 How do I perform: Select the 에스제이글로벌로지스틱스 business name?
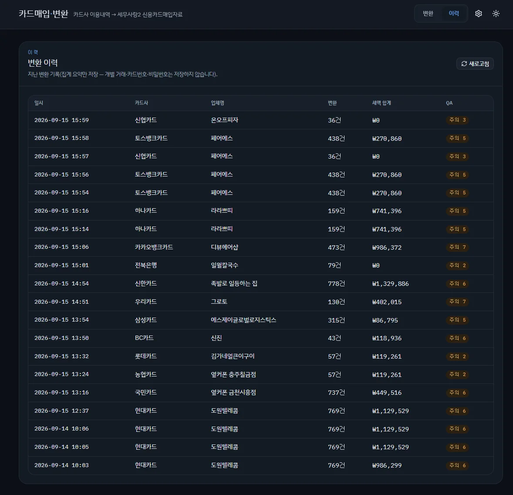(x=243, y=320)
